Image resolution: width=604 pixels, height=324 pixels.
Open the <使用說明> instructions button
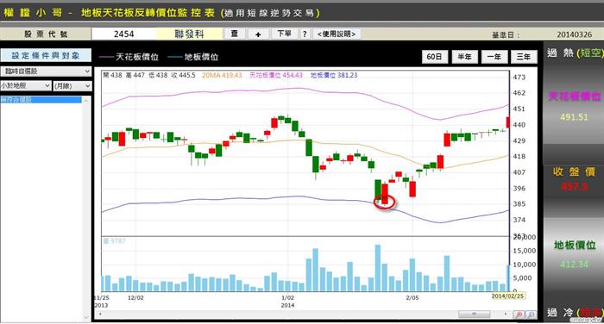[x=337, y=34]
